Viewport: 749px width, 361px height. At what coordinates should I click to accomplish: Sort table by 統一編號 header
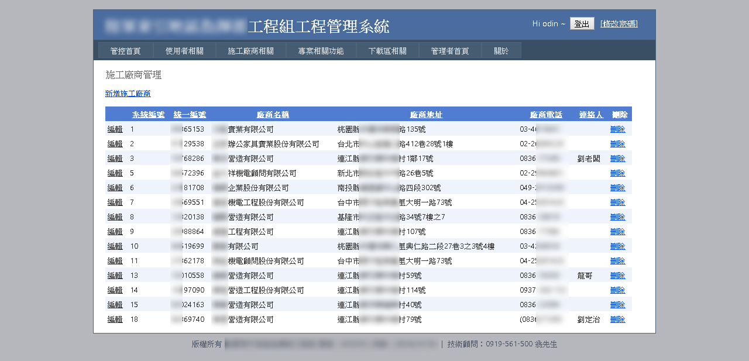click(x=190, y=115)
